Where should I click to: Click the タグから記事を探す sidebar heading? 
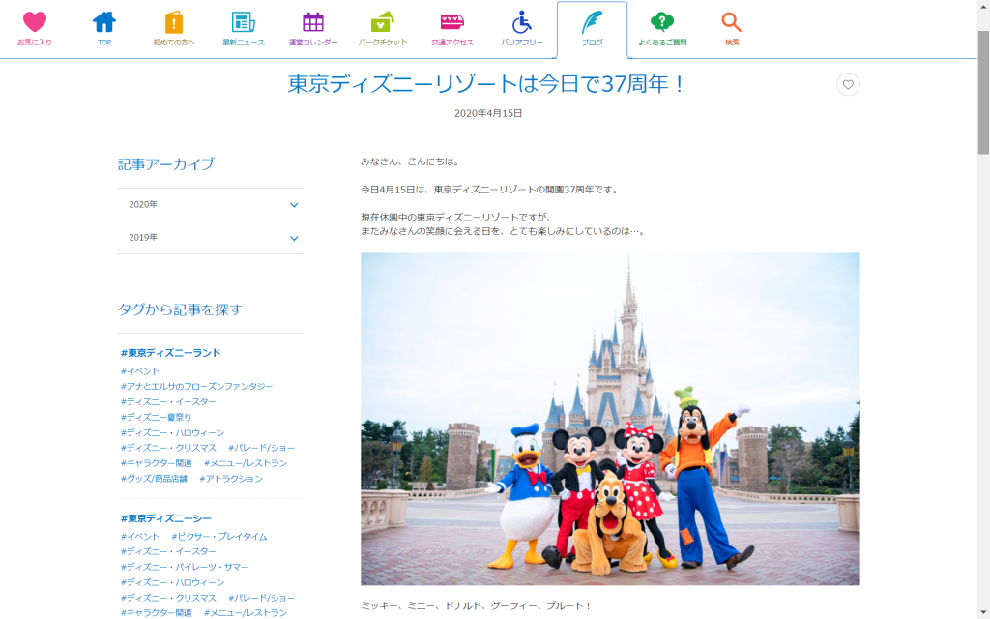[180, 309]
